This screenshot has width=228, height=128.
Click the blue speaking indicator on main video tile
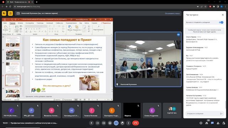tap(178, 35)
